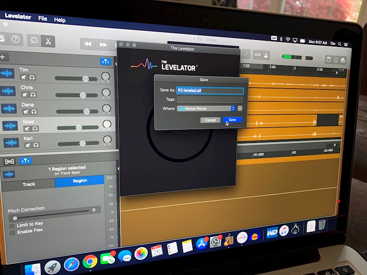Viewport: 367px width, 275px height.
Task: Select the Spaz track waveform icon
Action: (10, 126)
